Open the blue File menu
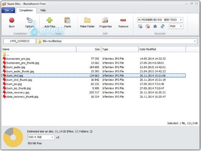Image resolution: width=201 pixels, height=151 pixels. pyautogui.click(x=8, y=10)
